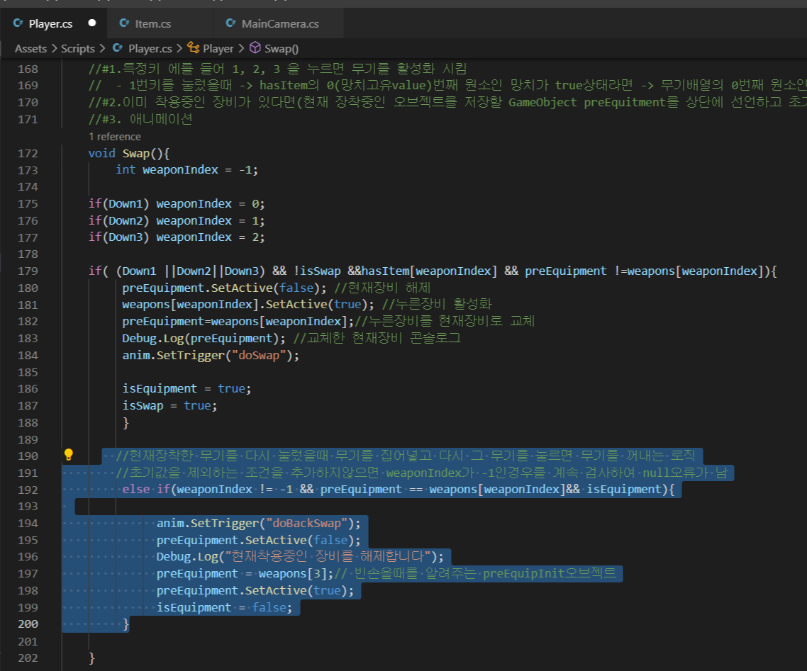807x671 pixels.
Task: Click 'anim.SetTrigger("doBackSwap");' line
Action: point(259,524)
